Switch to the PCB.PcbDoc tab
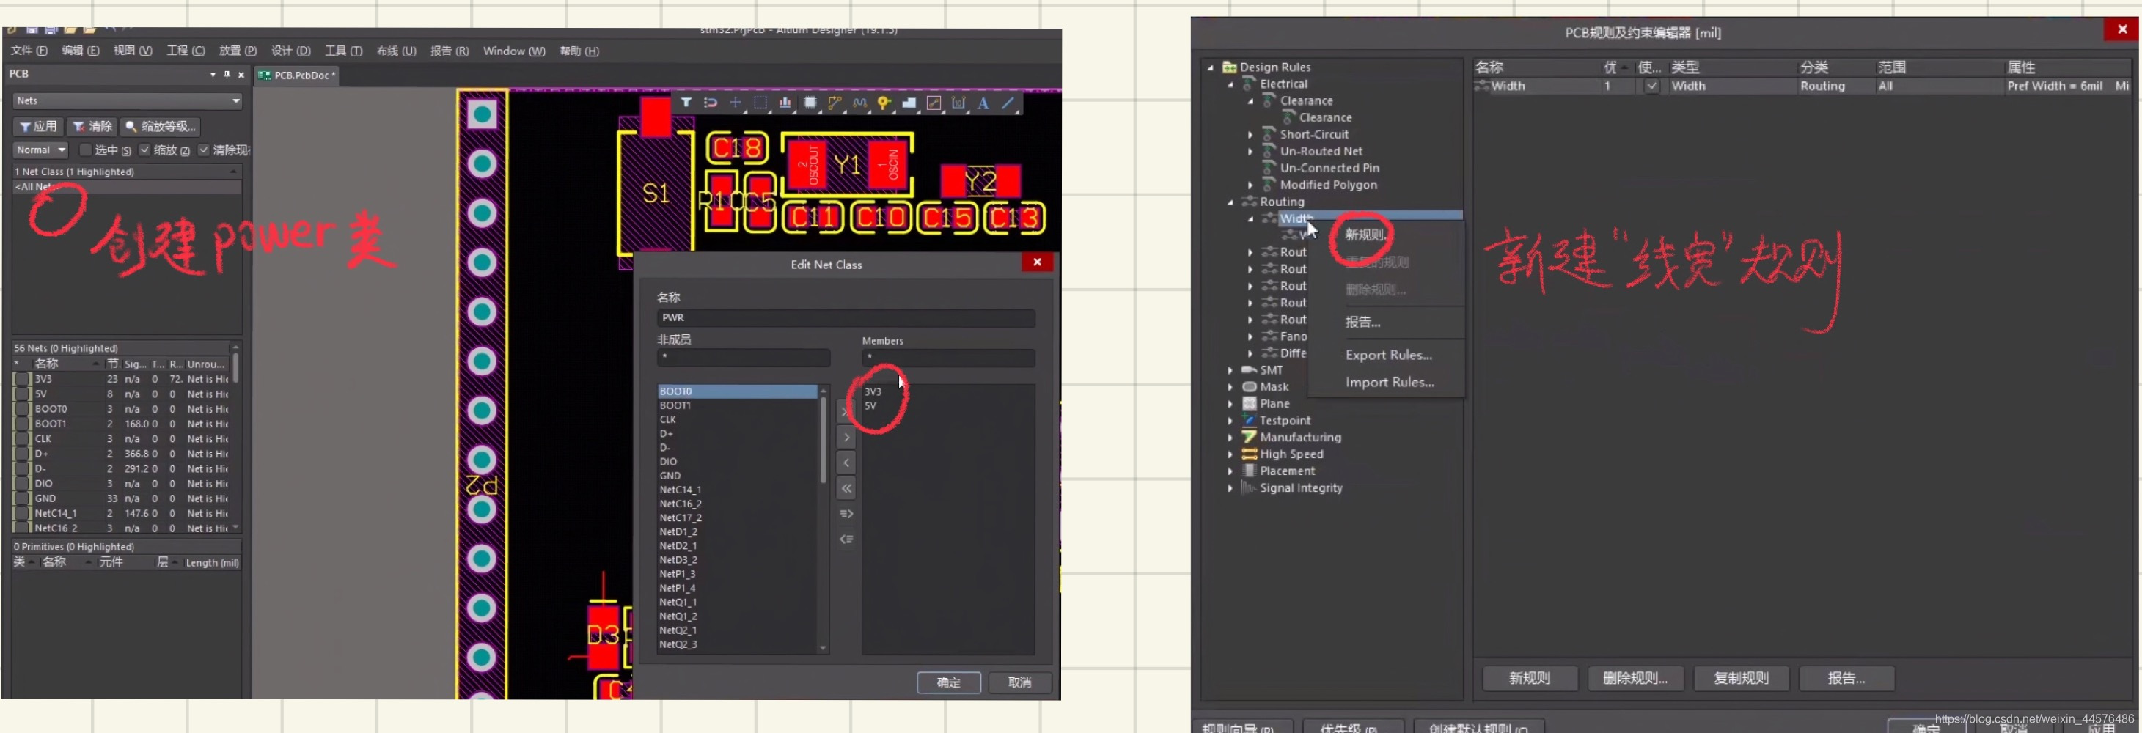The height and width of the screenshot is (733, 2142). click(x=298, y=75)
